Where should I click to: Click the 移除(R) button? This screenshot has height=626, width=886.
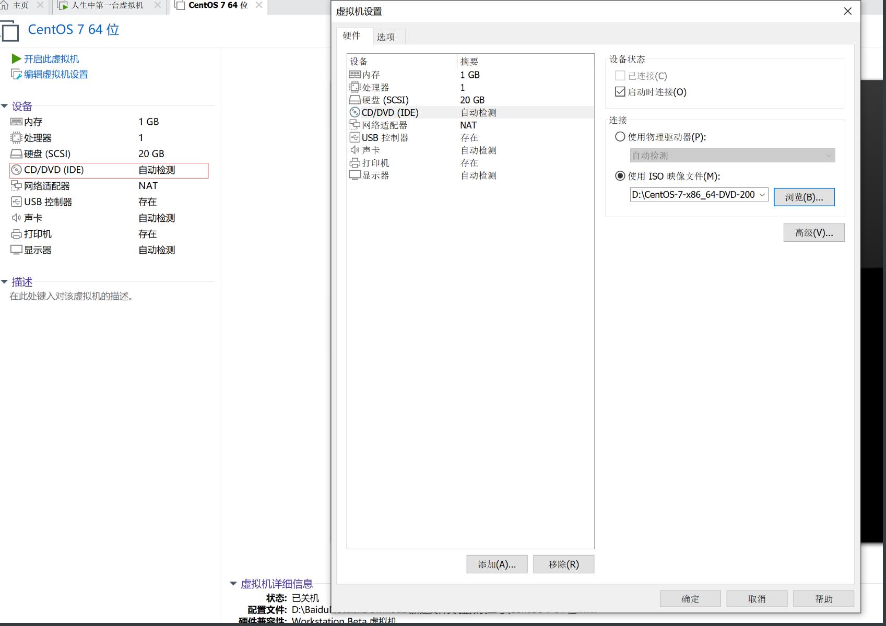pyautogui.click(x=564, y=564)
